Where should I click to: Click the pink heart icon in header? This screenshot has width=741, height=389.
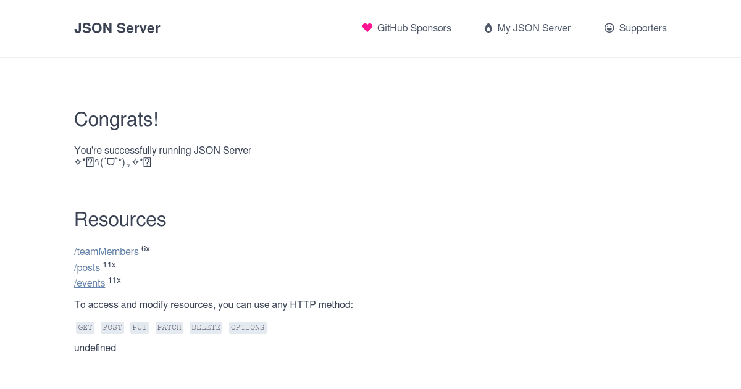point(367,28)
